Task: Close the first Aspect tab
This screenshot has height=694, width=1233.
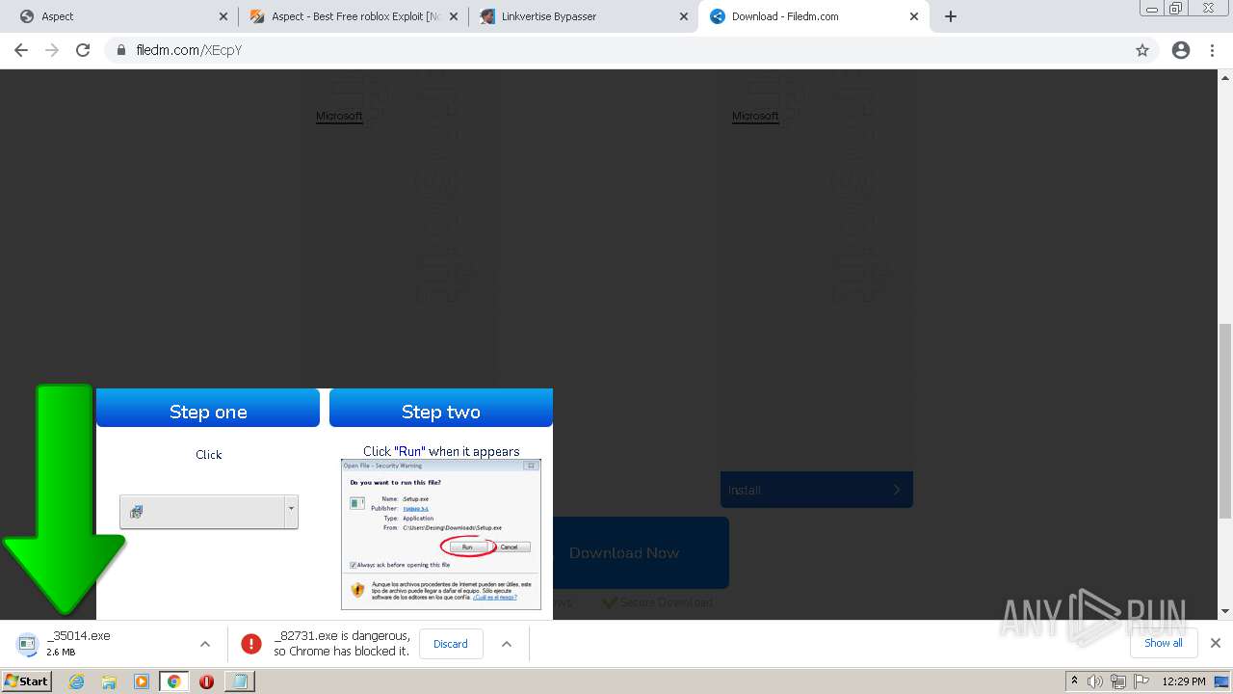Action: (x=223, y=16)
